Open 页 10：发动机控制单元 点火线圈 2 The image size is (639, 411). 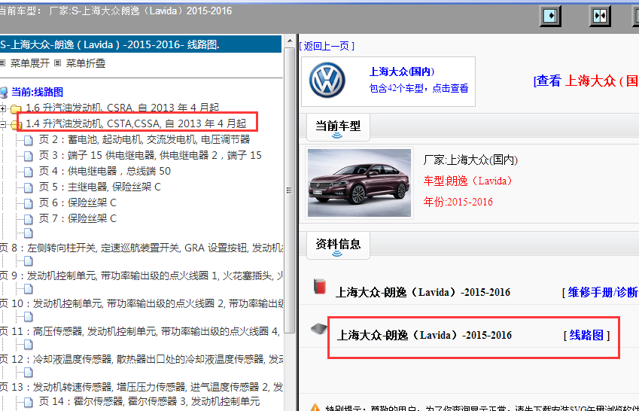click(141, 304)
